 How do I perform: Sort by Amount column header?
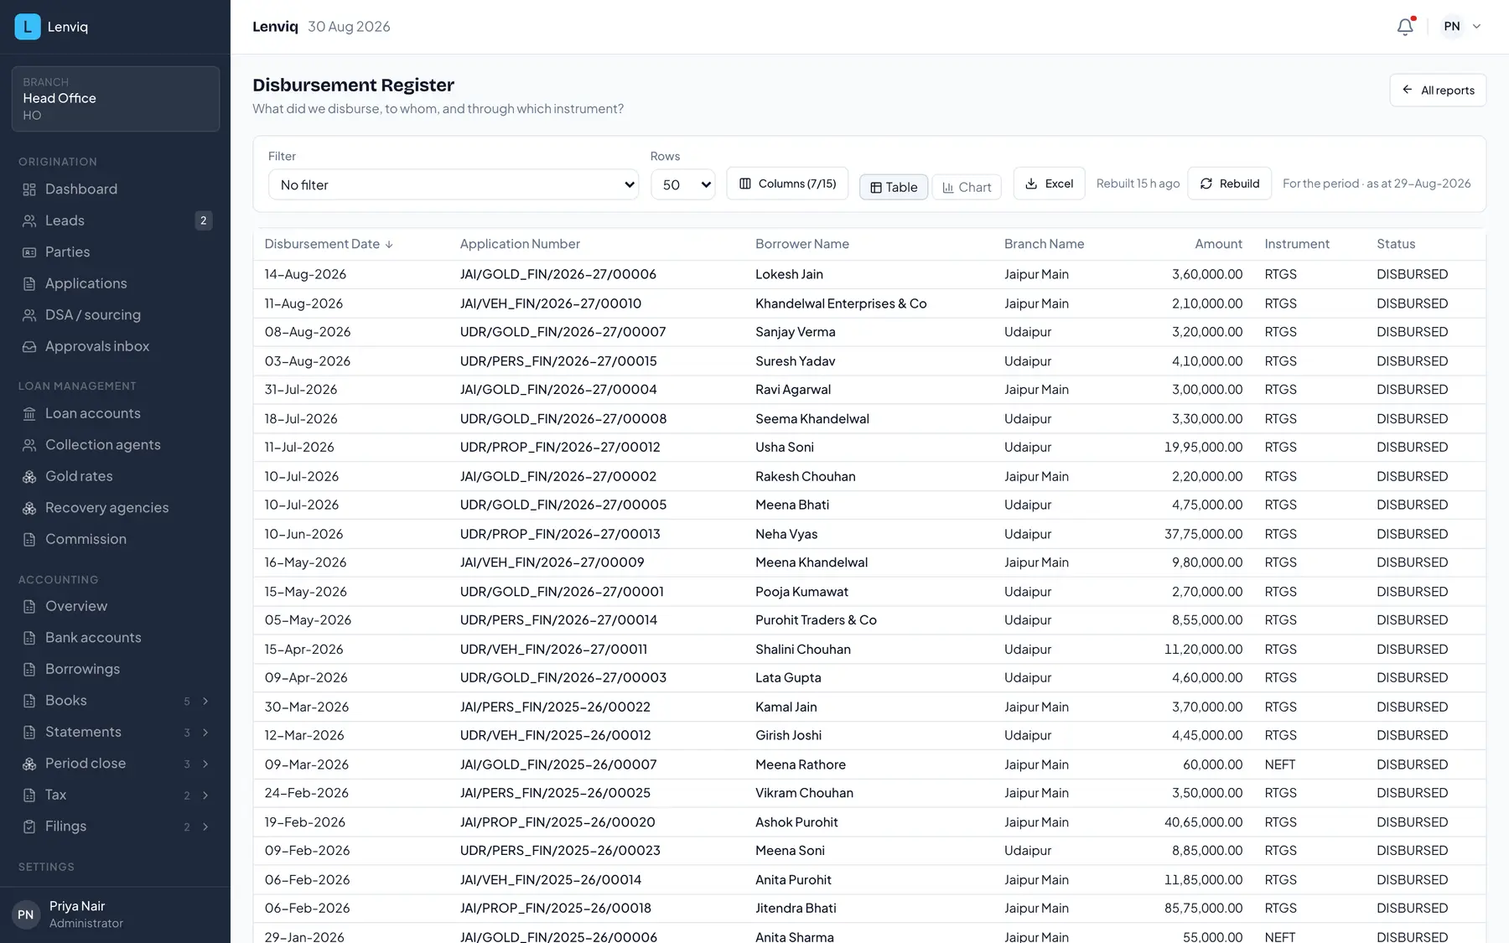pos(1218,244)
